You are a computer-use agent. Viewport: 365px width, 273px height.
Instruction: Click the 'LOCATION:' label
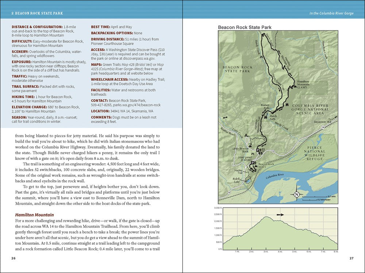point(100,111)
